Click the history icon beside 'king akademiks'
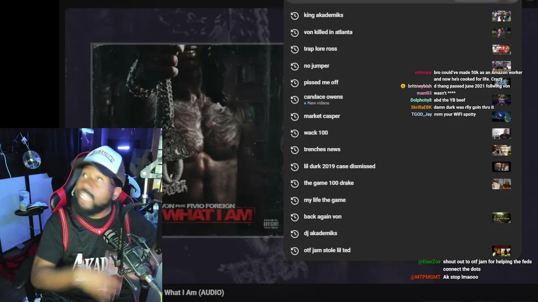This screenshot has width=538, height=302. point(295,16)
